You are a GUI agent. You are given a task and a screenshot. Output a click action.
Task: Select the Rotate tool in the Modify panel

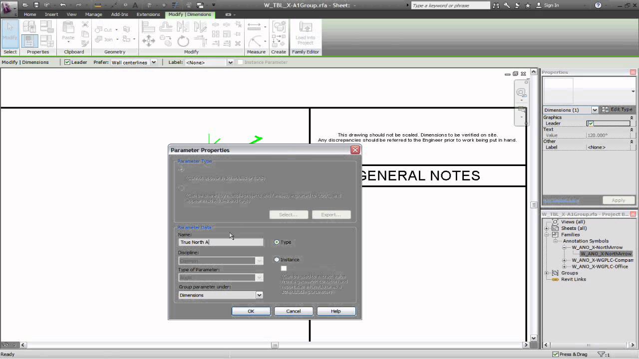[x=183, y=40]
